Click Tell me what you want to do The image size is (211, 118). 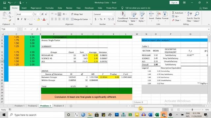pos(138,8)
